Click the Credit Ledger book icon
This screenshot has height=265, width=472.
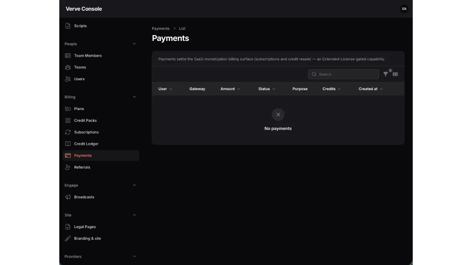tap(68, 144)
